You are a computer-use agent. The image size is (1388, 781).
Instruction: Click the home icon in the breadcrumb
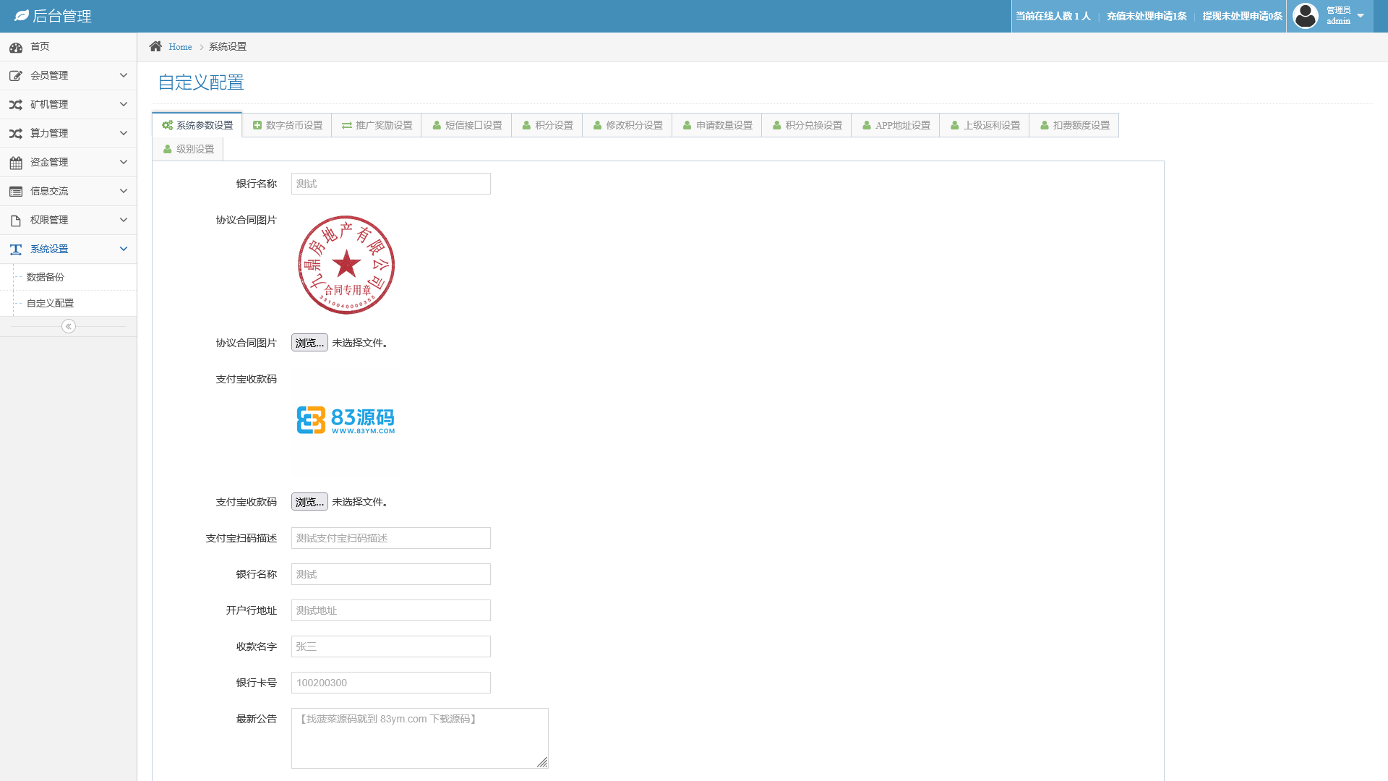pyautogui.click(x=155, y=46)
